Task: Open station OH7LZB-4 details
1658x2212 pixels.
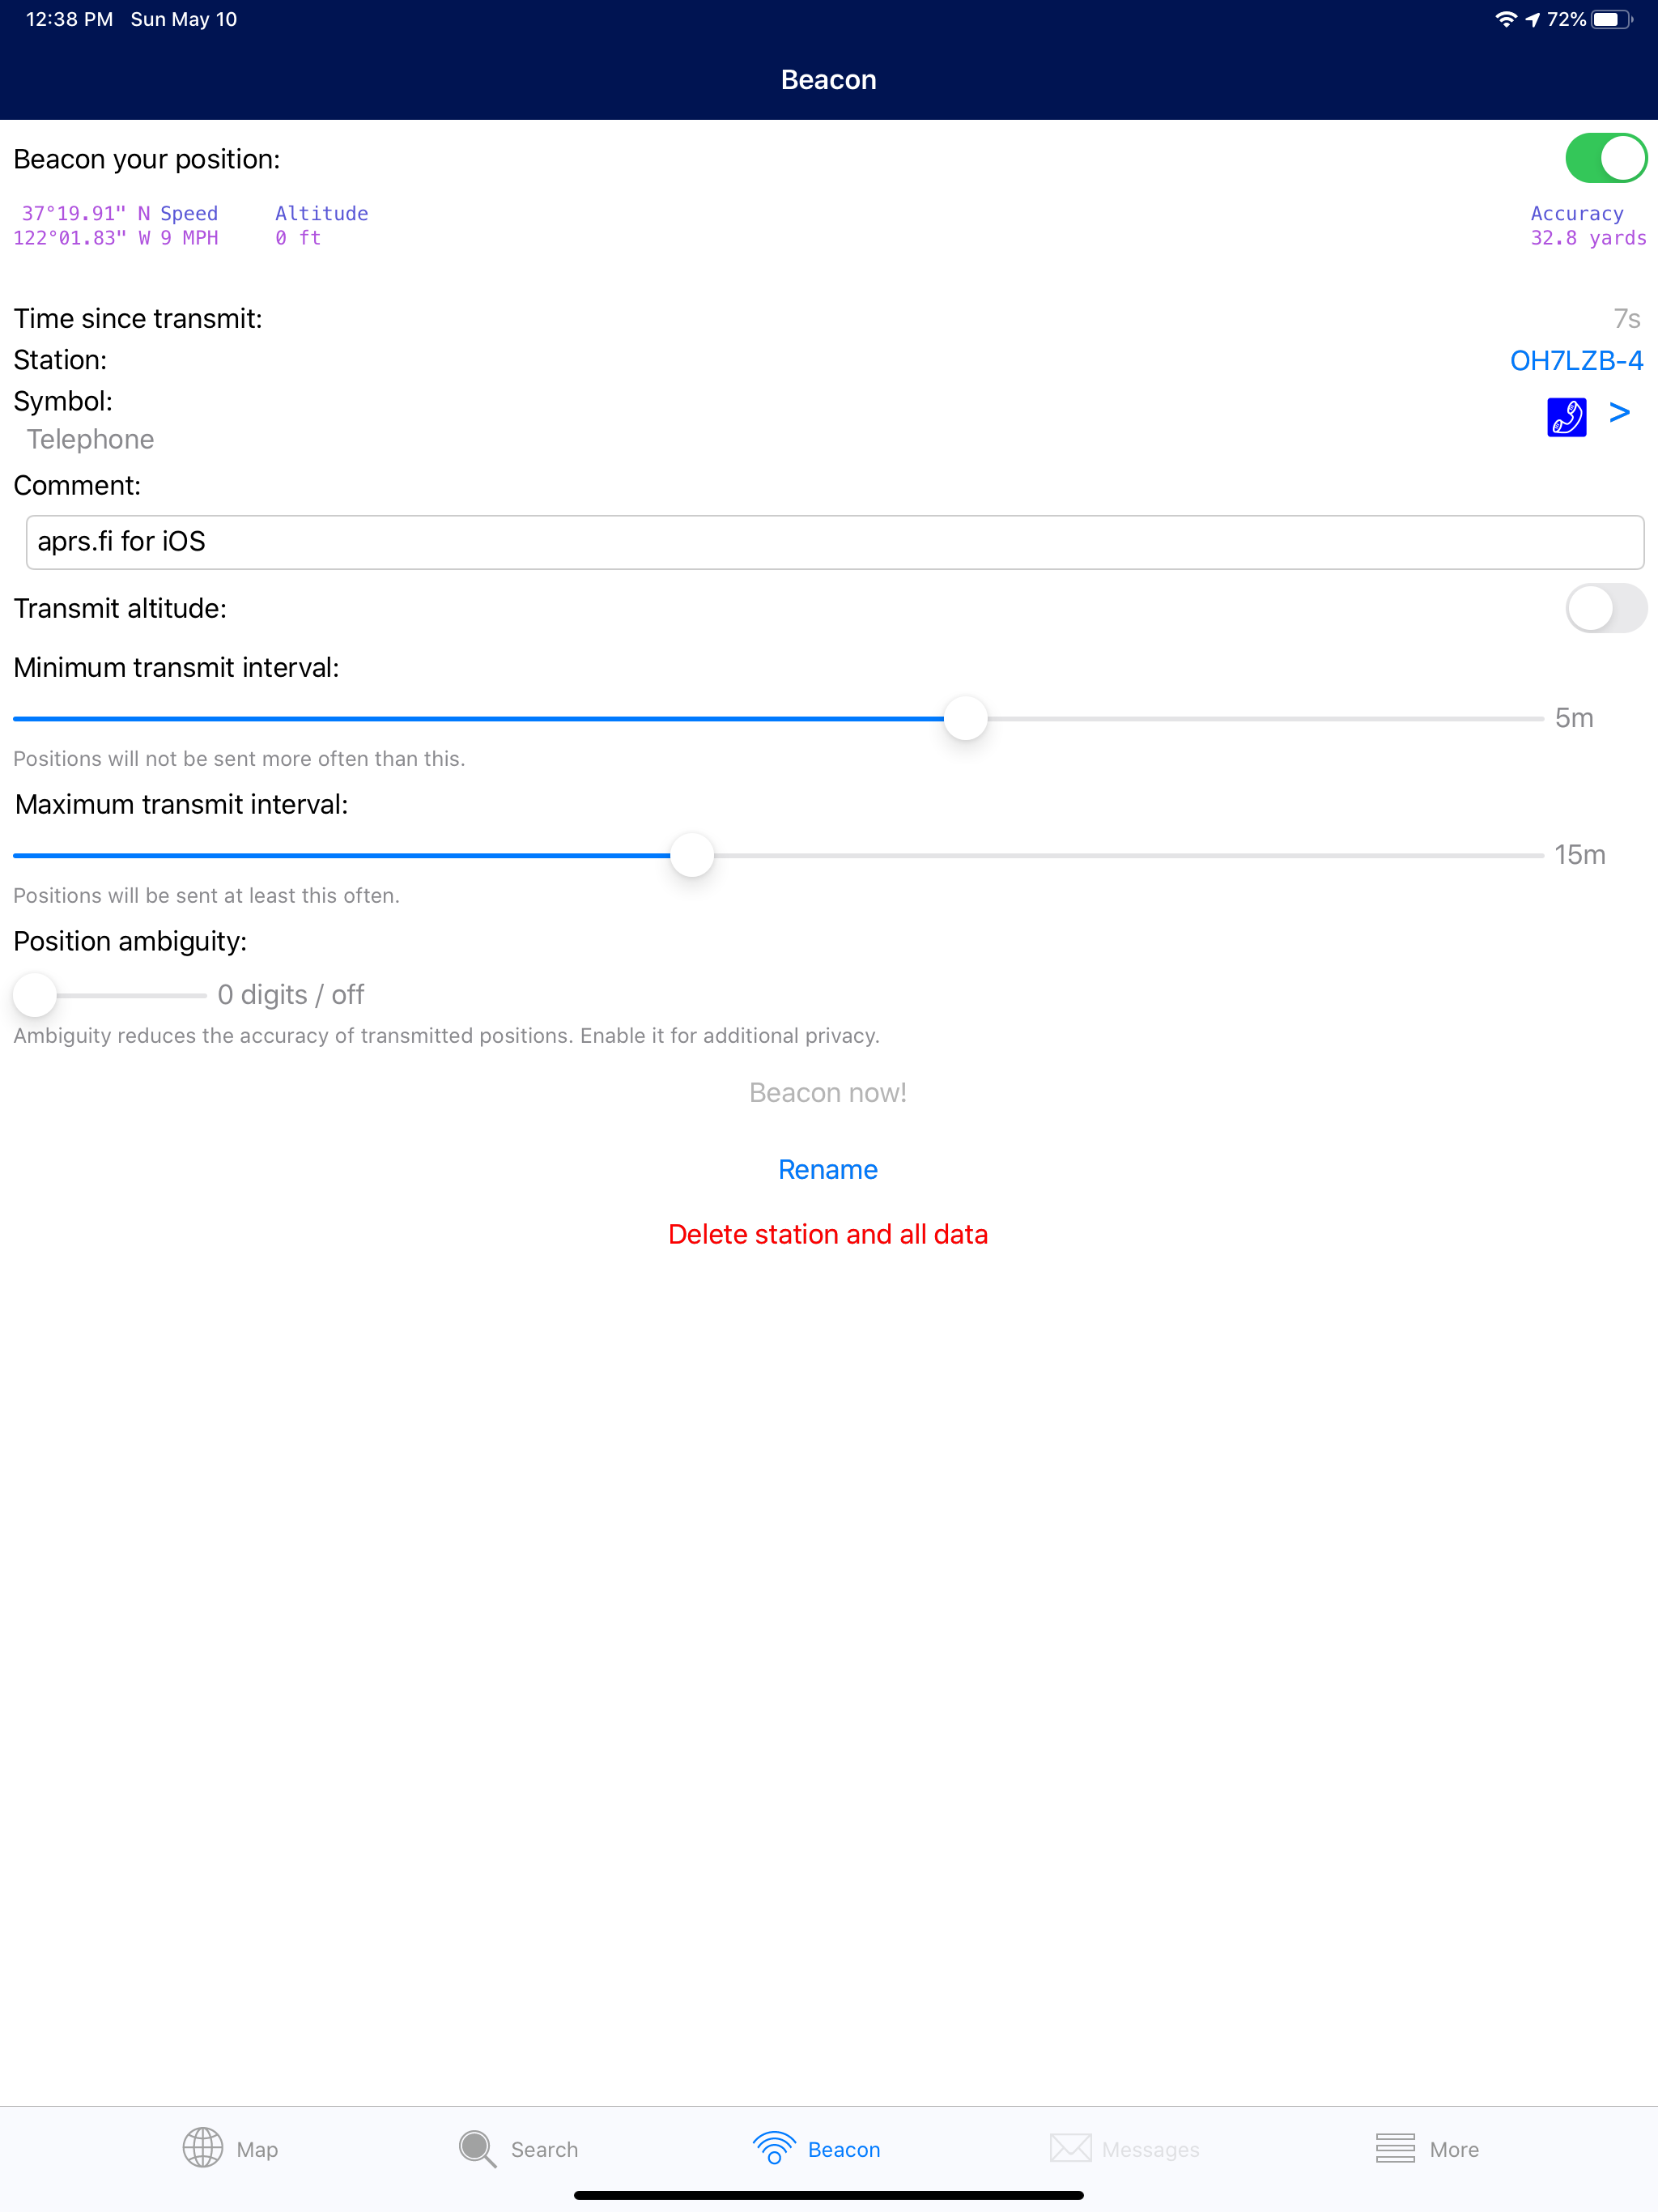Action: point(1576,361)
